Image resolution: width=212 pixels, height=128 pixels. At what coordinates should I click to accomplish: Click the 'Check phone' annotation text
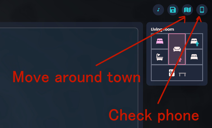(x=154, y=115)
